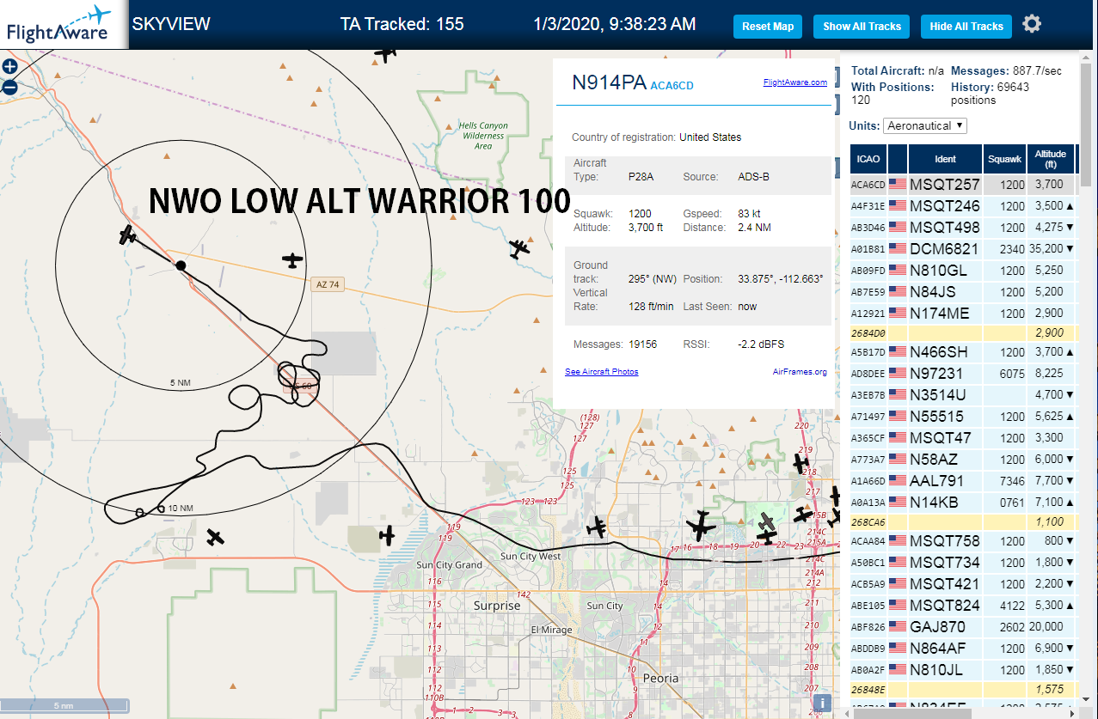The width and height of the screenshot is (1098, 719).
Task: Select the MSQT246 row in the aircraft list
Action: pyautogui.click(x=962, y=205)
